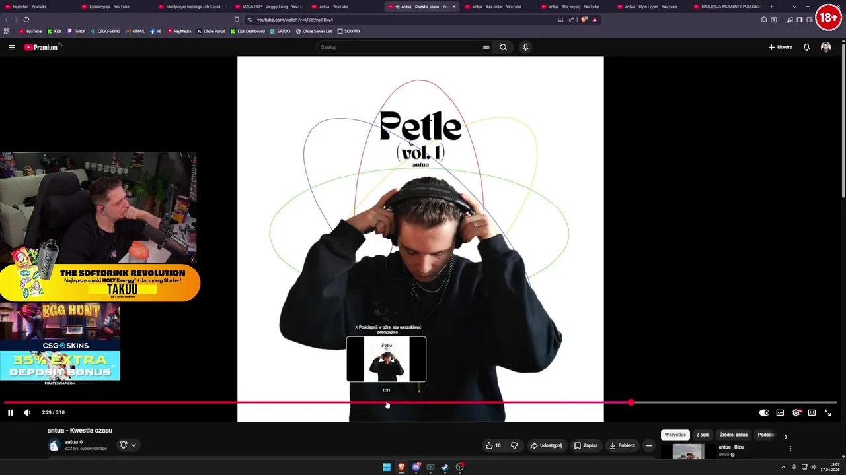The width and height of the screenshot is (846, 475).
Task: Open options menu for antua - Biżu
Action: click(x=790, y=449)
